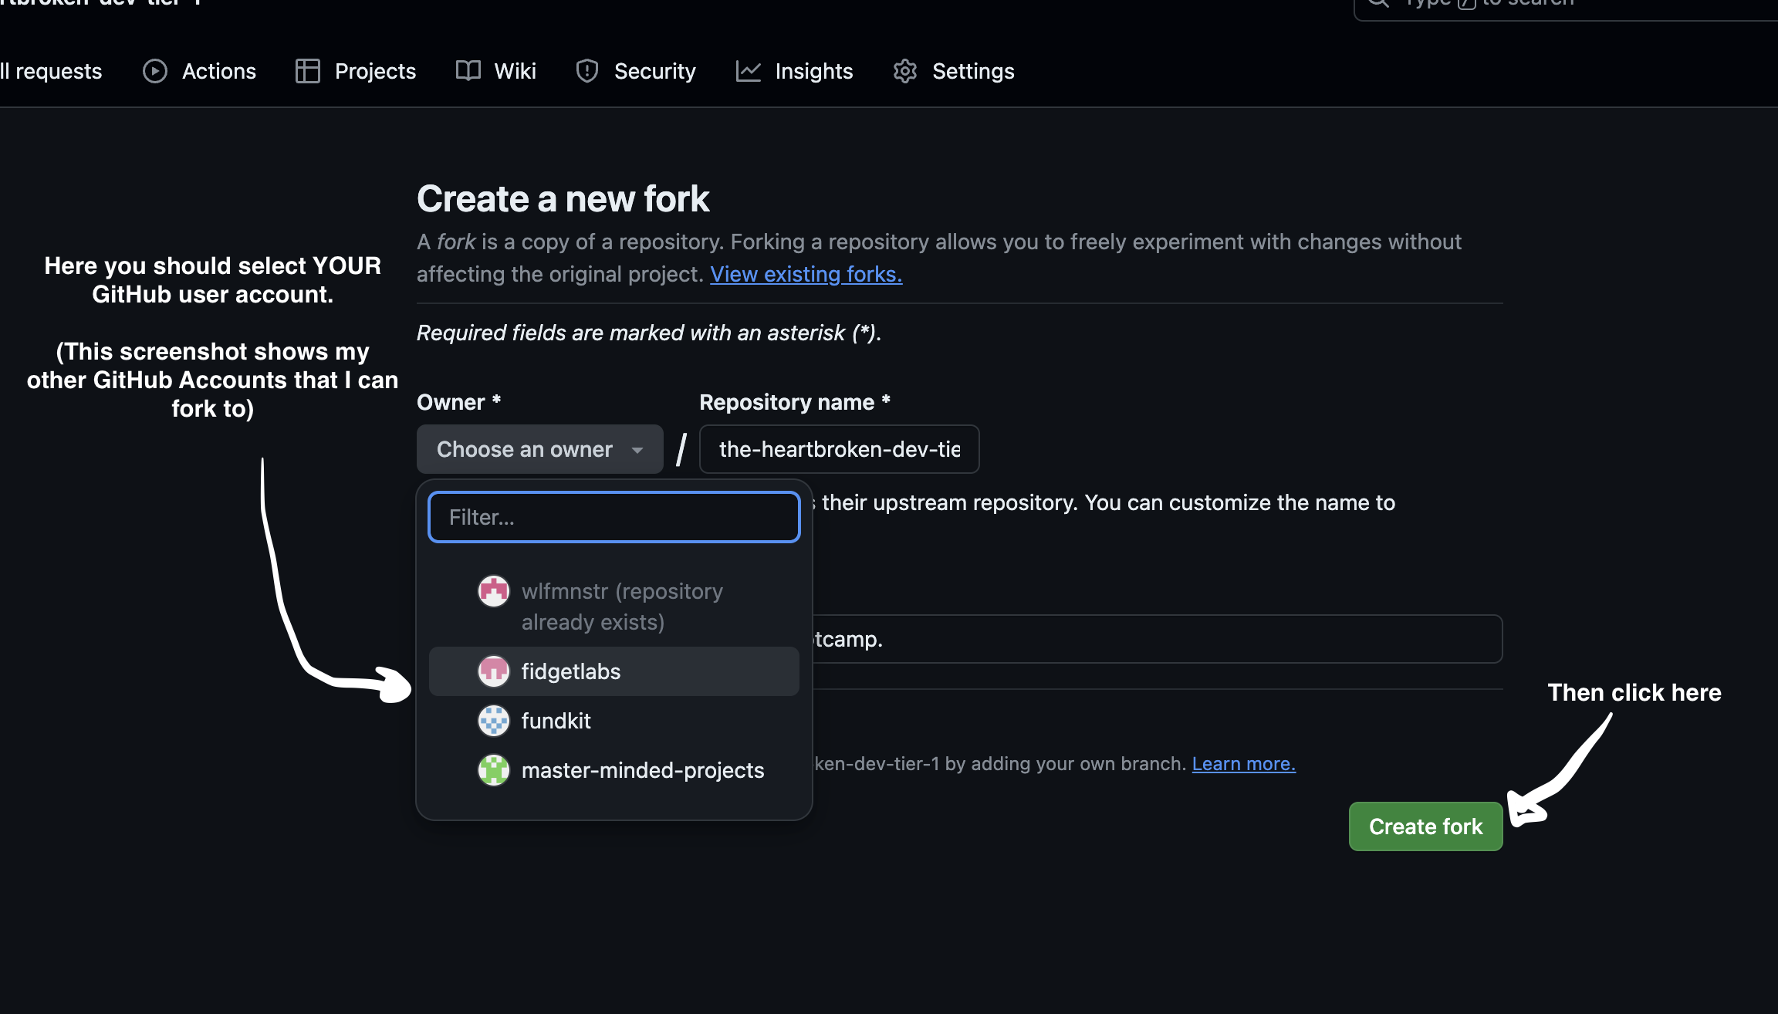Click the Projects table icon
1778x1014 pixels.
[308, 71]
